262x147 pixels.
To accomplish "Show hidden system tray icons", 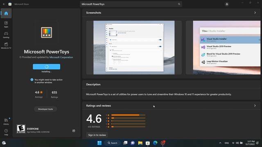I will [x=220, y=143].
